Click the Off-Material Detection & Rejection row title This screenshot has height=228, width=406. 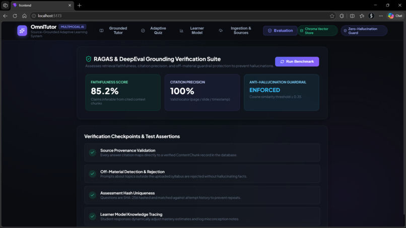coord(132,172)
